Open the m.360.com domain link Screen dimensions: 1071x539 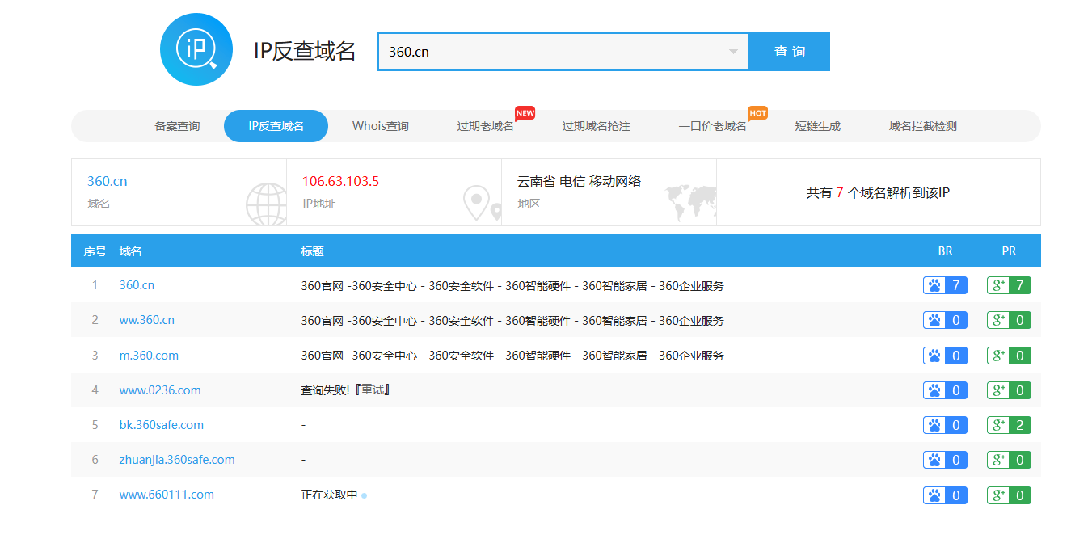pyautogui.click(x=149, y=355)
